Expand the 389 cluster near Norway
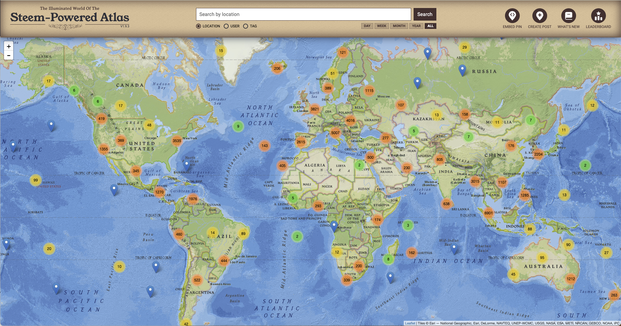Screen dimensions: 621x326 tap(328, 88)
